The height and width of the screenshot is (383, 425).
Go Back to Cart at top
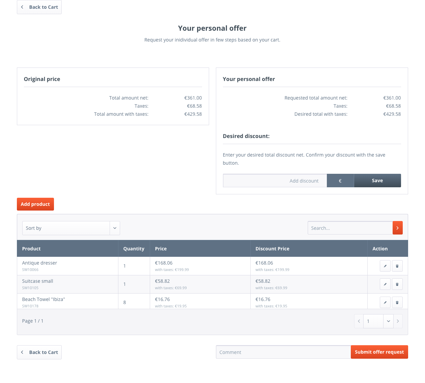(x=39, y=7)
